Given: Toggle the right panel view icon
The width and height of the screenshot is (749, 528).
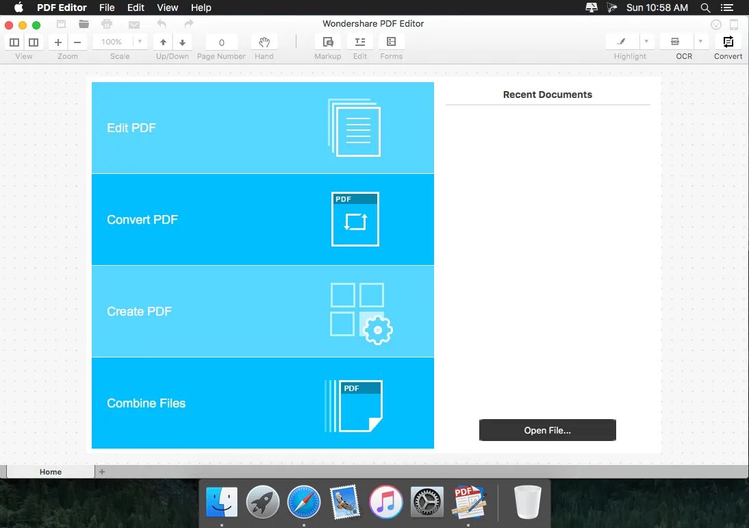Looking at the screenshot, I should coord(34,42).
